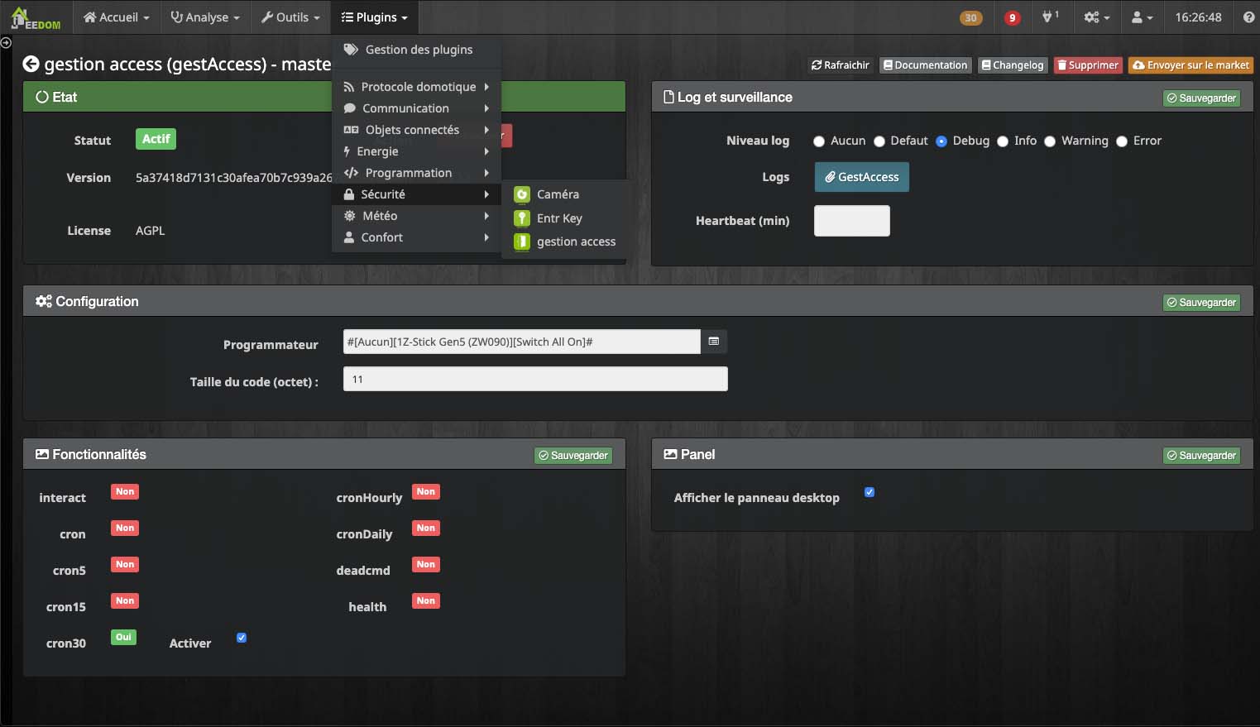
Task: Click the Programmation code icon in menu
Action: 351,173
